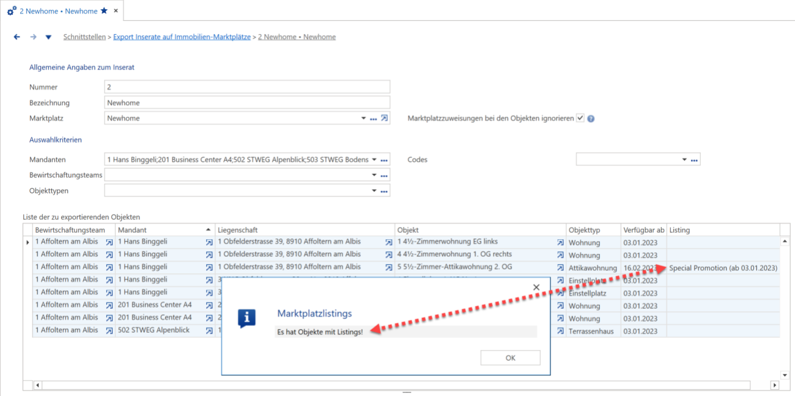Expand the Marktplatz dropdown

click(x=364, y=119)
